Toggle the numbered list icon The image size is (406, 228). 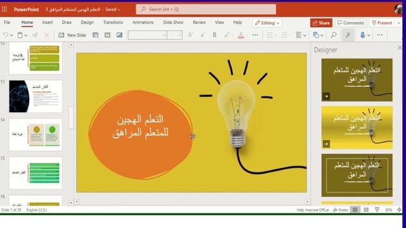pos(284,35)
